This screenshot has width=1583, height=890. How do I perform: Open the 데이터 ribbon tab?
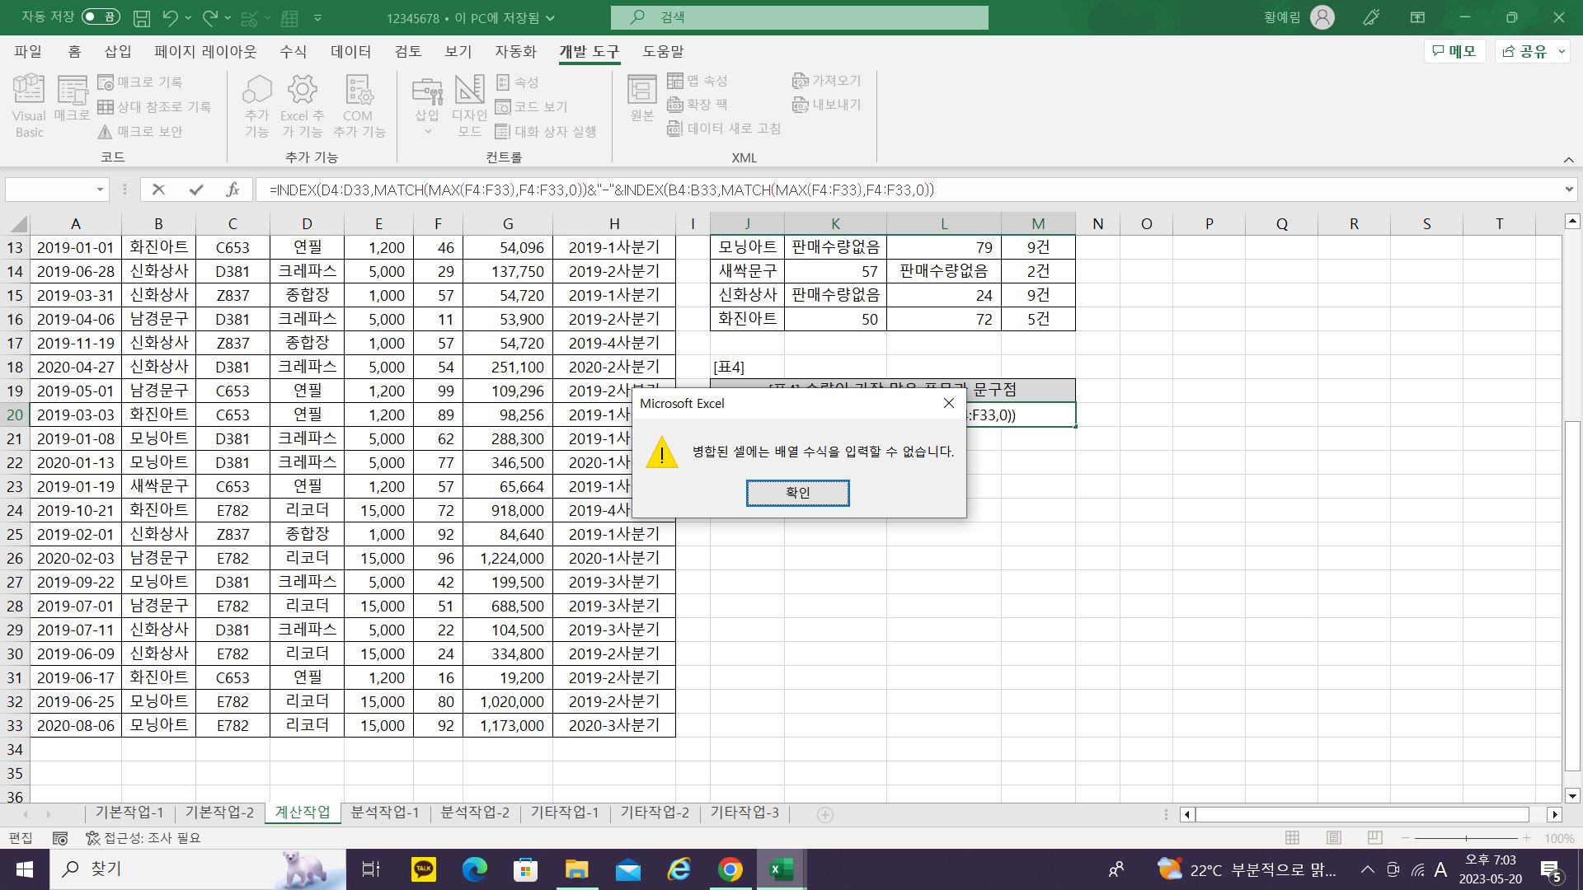[350, 51]
